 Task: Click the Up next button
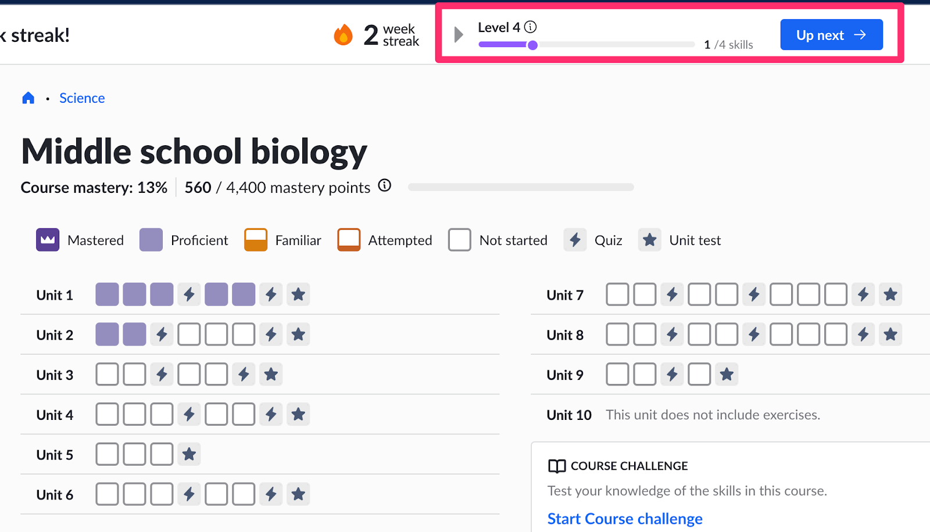click(831, 35)
